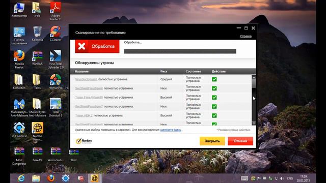Launch PCHunter32 from the desktop
The width and height of the screenshot is (326, 183).
[19, 130]
